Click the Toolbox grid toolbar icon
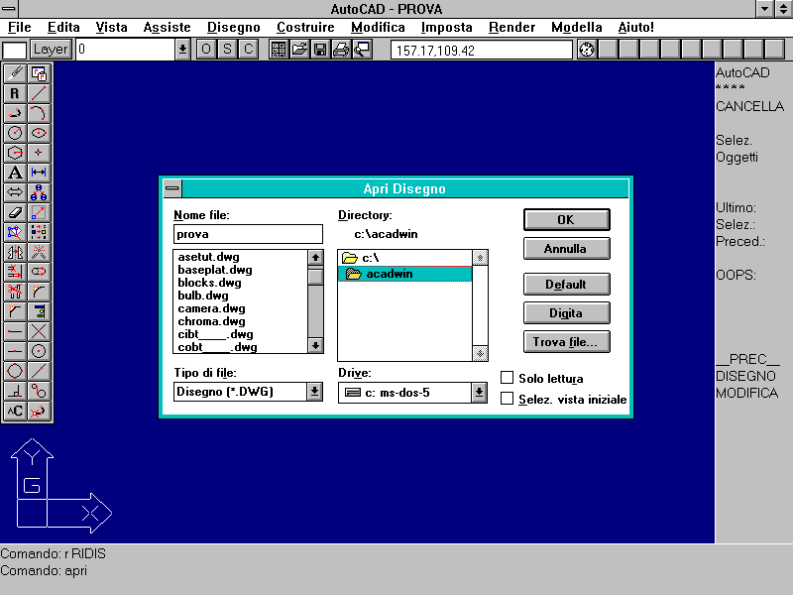Image resolution: width=793 pixels, height=595 pixels. [x=279, y=49]
